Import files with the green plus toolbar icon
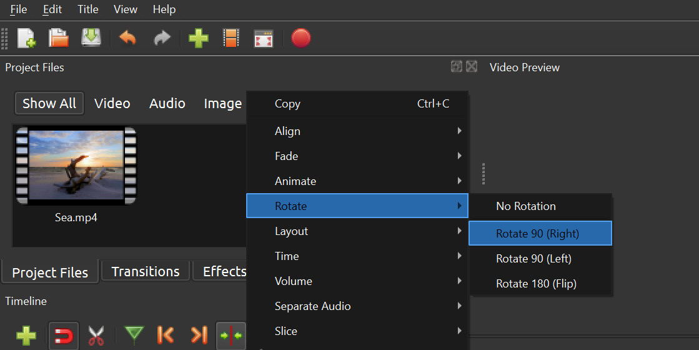699x350 pixels. coord(198,39)
